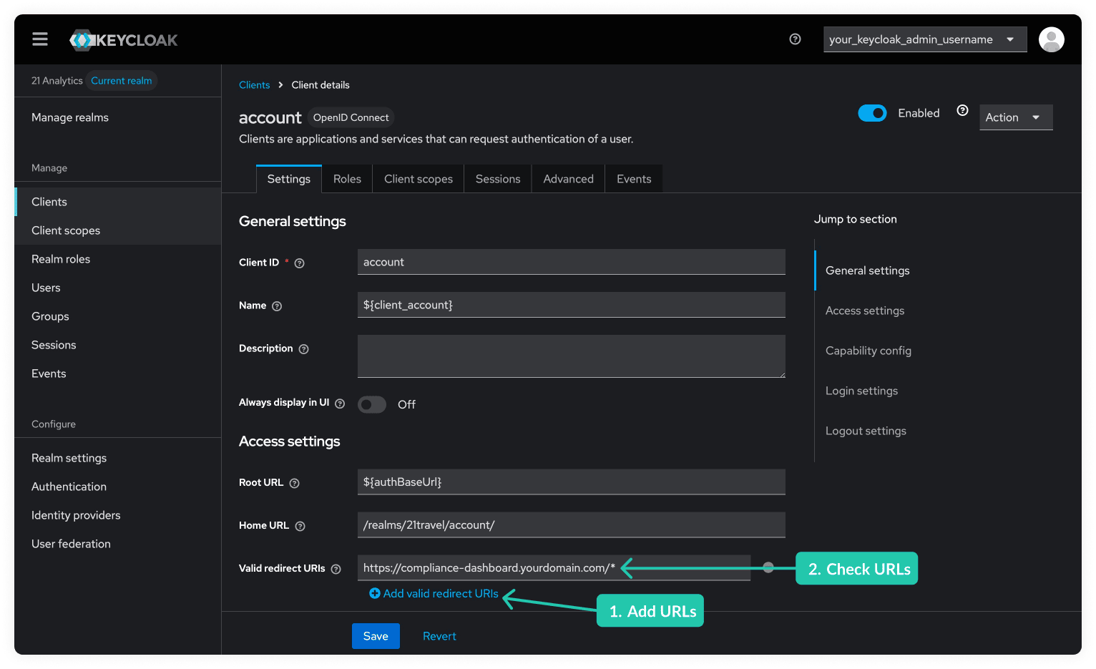Click the help icon next to Always display in UI
Screen dimensions: 1096x669
click(x=340, y=403)
